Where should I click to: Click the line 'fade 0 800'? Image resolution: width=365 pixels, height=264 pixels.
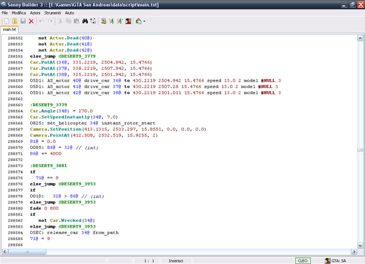pos(45,208)
